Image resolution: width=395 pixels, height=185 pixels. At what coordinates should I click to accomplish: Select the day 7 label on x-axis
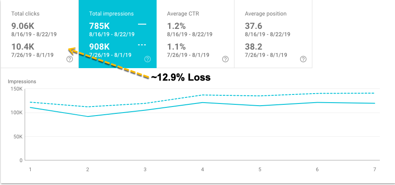click(375, 169)
